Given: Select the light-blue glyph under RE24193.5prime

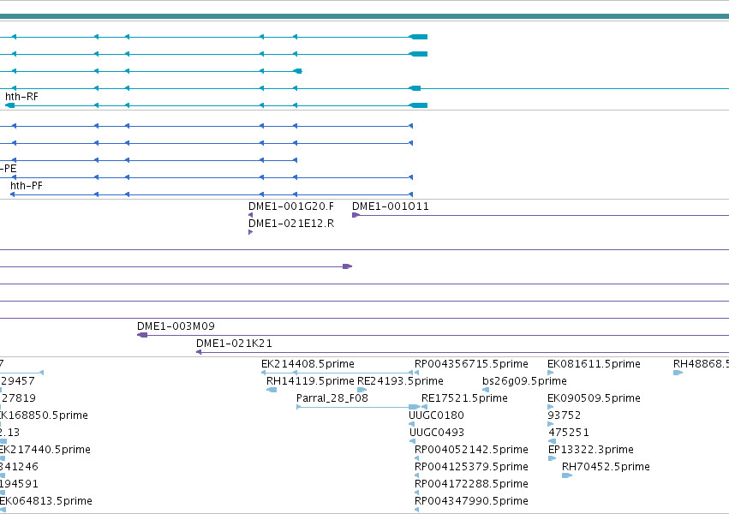Looking at the screenshot, I should (x=362, y=390).
